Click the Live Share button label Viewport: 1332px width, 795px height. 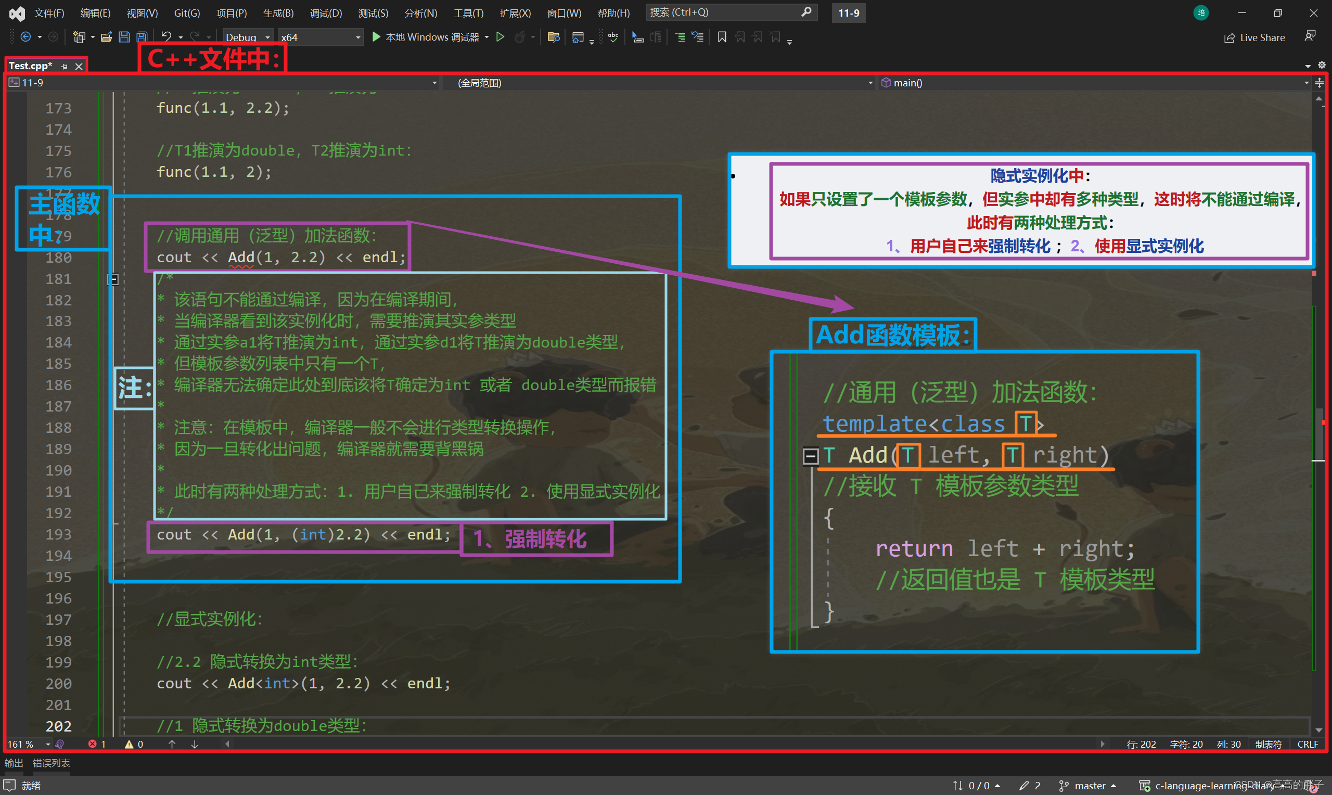tap(1262, 37)
